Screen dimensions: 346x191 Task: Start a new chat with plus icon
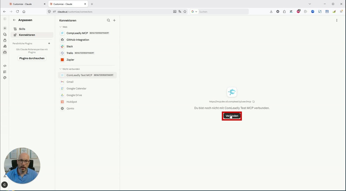pos(5,28)
